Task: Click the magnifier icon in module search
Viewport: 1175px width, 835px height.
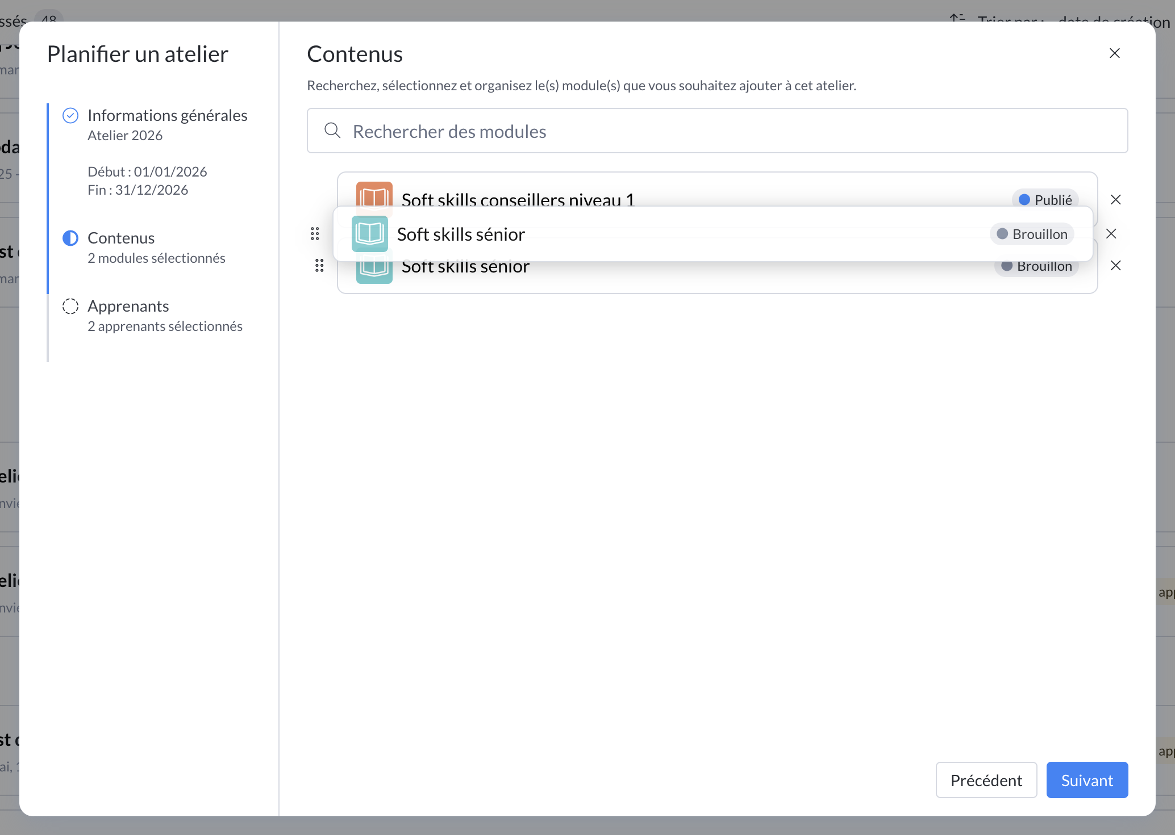Action: [332, 131]
